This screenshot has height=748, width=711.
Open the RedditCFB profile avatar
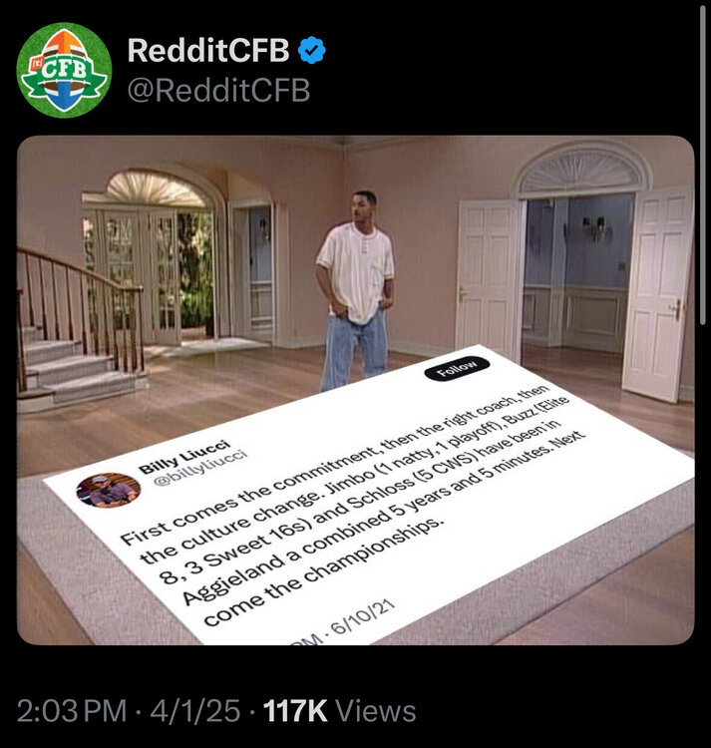(64, 70)
